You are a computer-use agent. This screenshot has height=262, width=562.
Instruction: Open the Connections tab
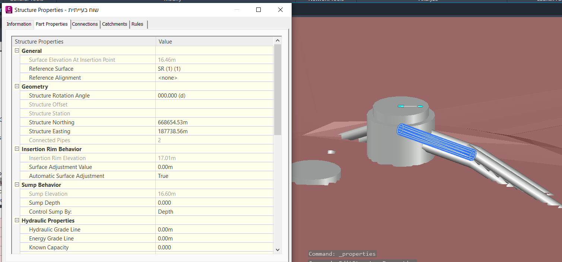pos(85,24)
